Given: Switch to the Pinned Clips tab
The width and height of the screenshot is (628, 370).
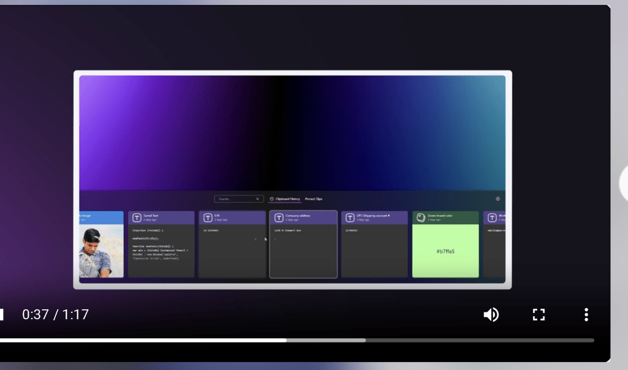Looking at the screenshot, I should point(313,199).
